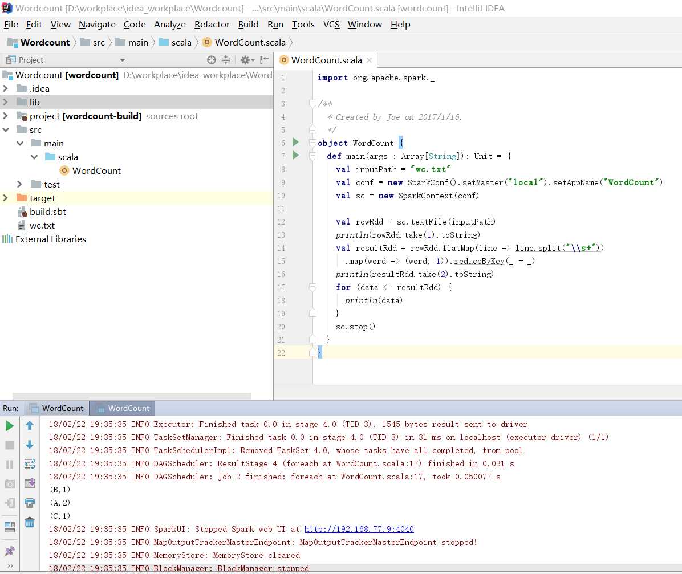The width and height of the screenshot is (682, 574).
Task: Fold the main method at line 7
Action: point(312,156)
